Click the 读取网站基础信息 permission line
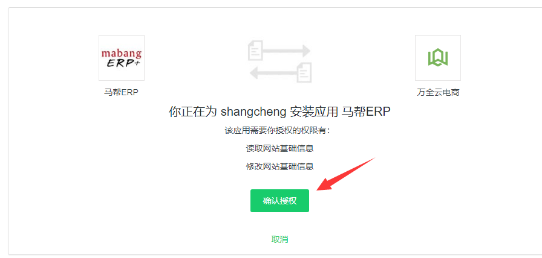This screenshot has height=258, width=542. click(x=279, y=148)
